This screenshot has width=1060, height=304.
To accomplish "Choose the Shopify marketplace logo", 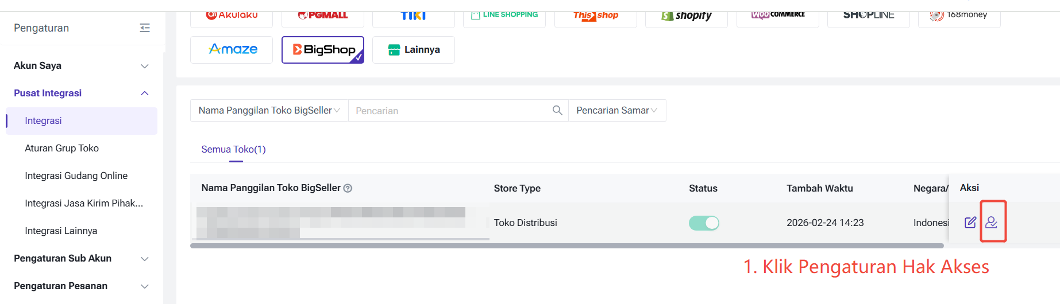I will pyautogui.click(x=686, y=15).
